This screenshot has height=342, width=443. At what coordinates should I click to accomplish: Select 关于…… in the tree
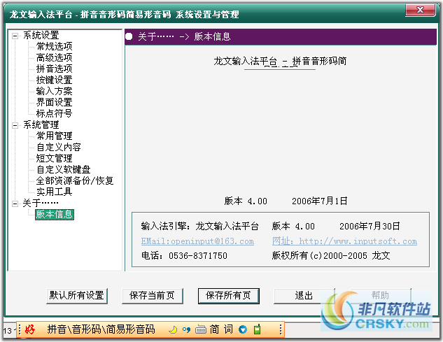coord(41,203)
